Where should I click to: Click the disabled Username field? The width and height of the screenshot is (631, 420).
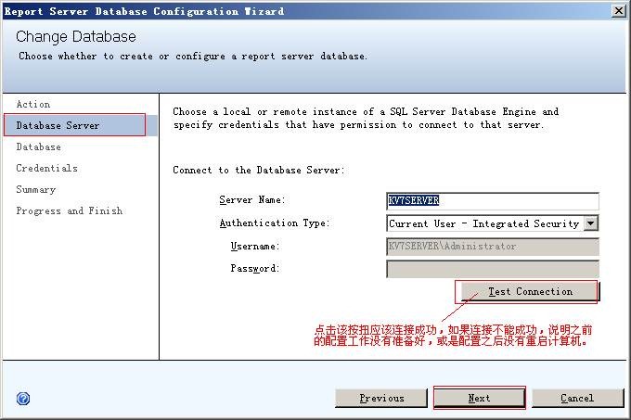pyautogui.click(x=492, y=247)
